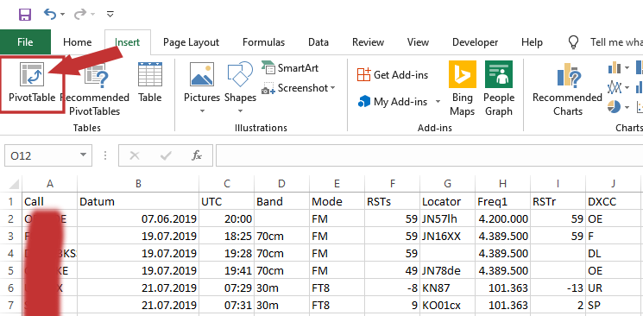The height and width of the screenshot is (316, 643).
Task: Open the Name Box dropdown arrow
Action: pyautogui.click(x=83, y=155)
